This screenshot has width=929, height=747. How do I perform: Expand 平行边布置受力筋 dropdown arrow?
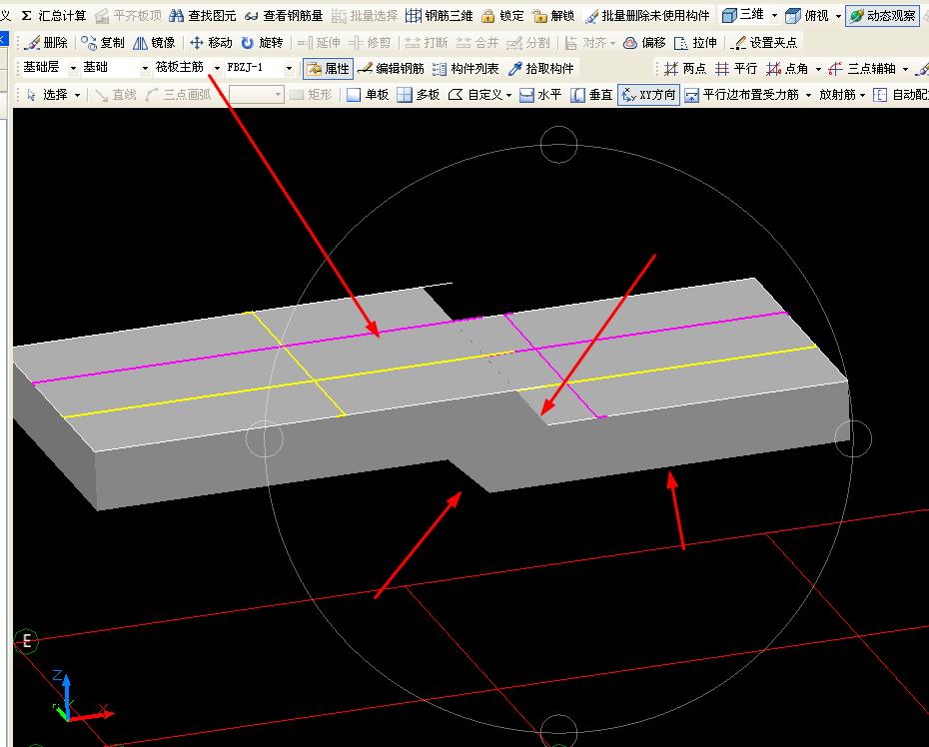808,96
